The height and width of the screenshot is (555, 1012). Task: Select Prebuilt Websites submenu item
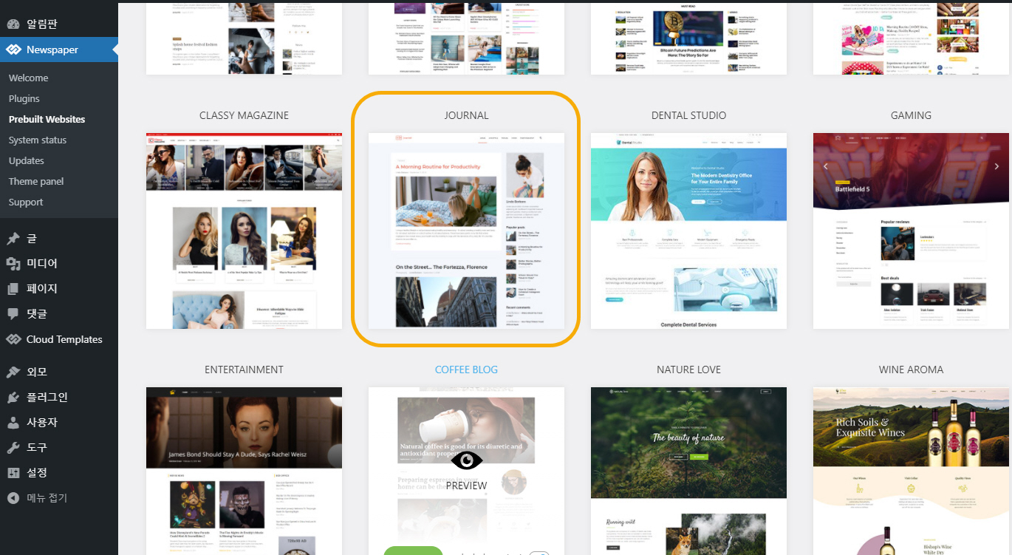(47, 120)
